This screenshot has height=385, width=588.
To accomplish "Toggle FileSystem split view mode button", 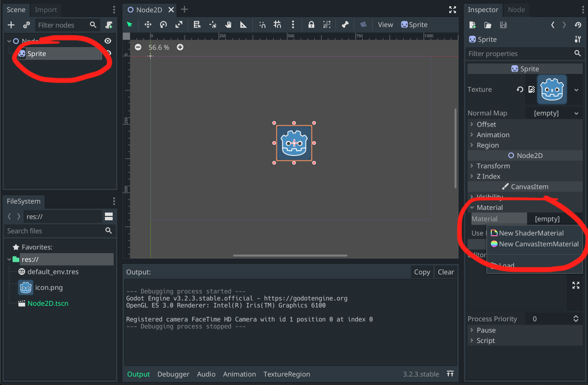I will [109, 216].
